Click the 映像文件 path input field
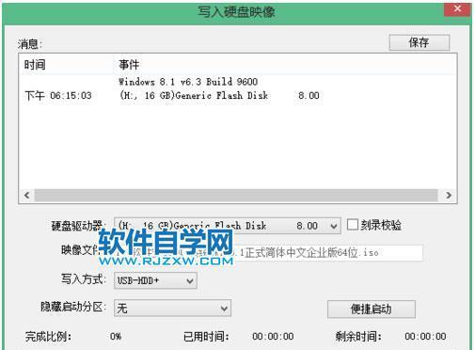The image size is (475, 350). point(268,253)
